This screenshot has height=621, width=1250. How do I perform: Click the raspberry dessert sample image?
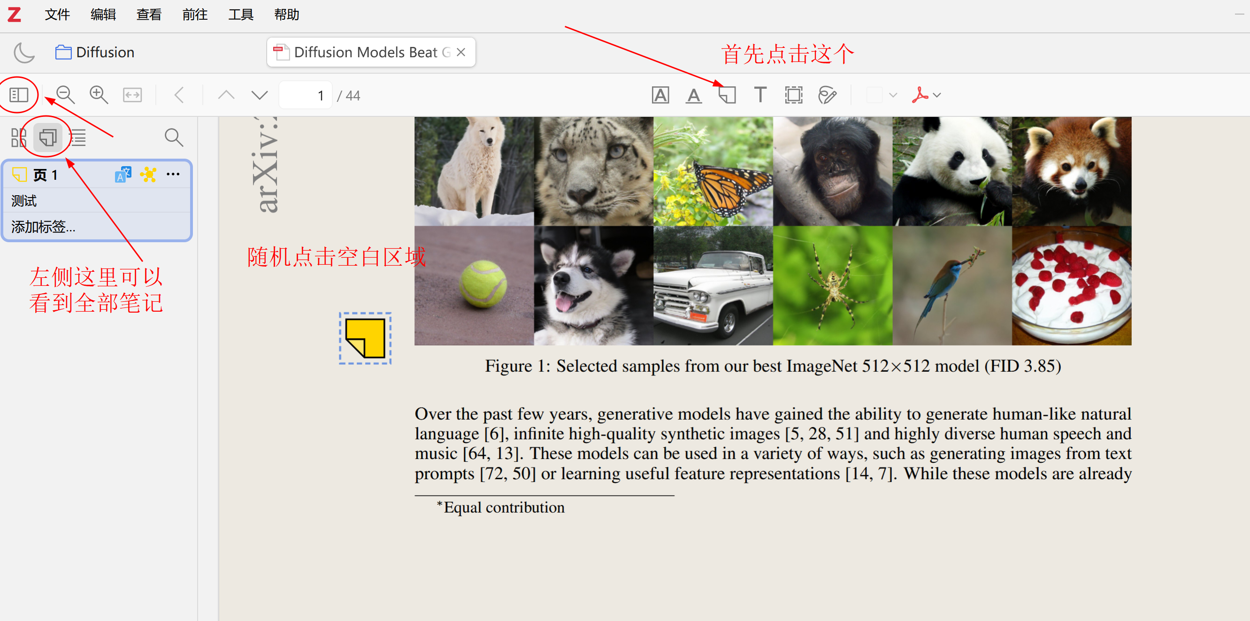click(x=1072, y=286)
